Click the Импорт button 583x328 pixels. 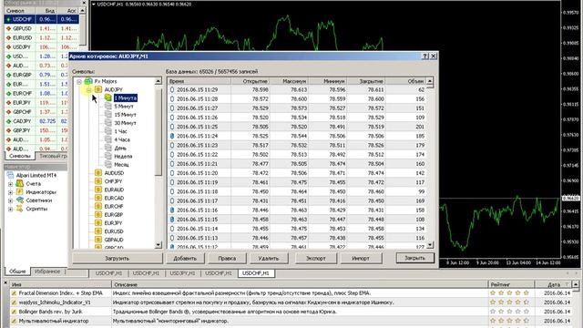pyautogui.click(x=361, y=258)
